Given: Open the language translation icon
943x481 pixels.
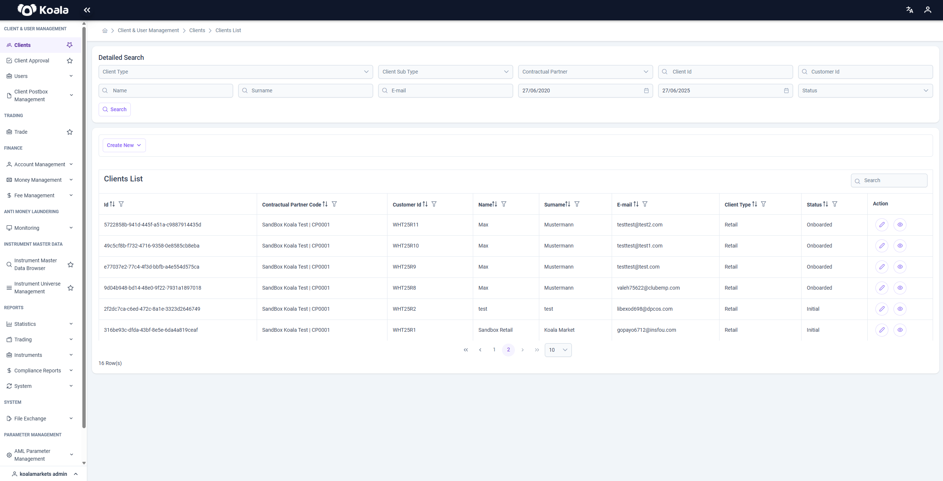Looking at the screenshot, I should click(x=909, y=10).
